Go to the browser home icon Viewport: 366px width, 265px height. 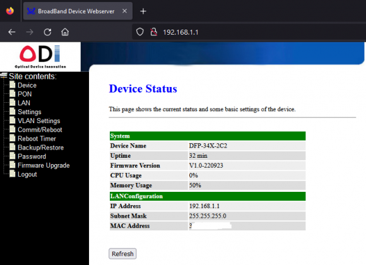(x=65, y=32)
